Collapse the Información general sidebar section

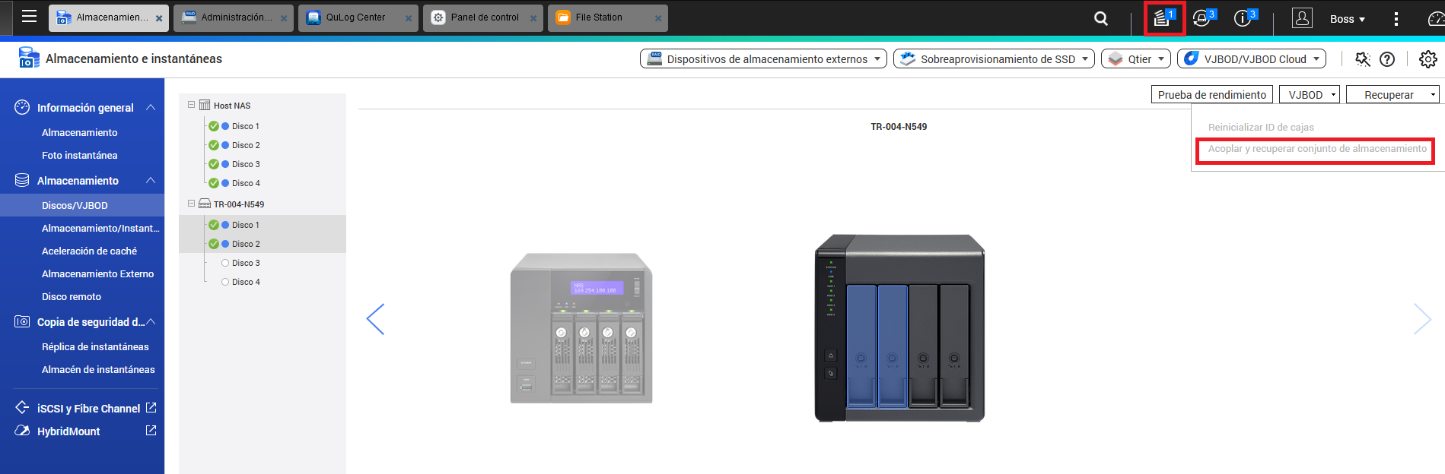coord(151,108)
